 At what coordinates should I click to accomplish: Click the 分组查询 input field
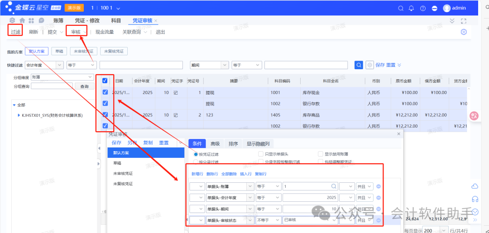click(51, 86)
